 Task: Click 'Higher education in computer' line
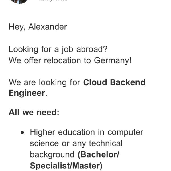coord(87,133)
